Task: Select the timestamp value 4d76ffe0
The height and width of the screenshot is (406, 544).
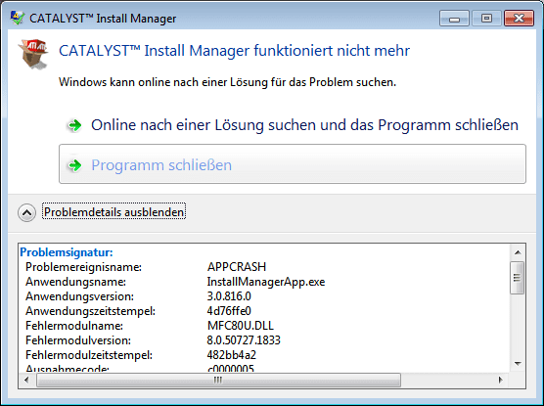Action: (229, 311)
